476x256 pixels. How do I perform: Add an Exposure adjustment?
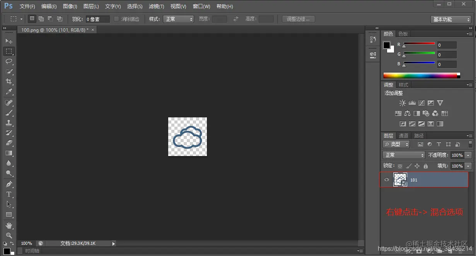pyautogui.click(x=431, y=103)
